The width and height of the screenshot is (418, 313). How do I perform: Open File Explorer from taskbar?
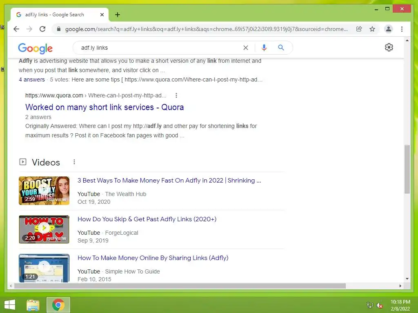point(33,305)
